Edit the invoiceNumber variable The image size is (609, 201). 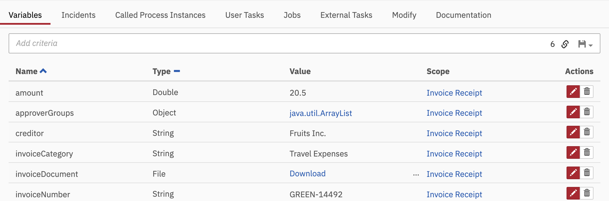click(x=573, y=193)
